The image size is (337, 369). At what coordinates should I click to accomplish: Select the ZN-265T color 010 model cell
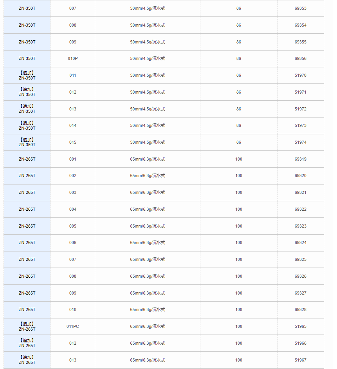(27, 309)
